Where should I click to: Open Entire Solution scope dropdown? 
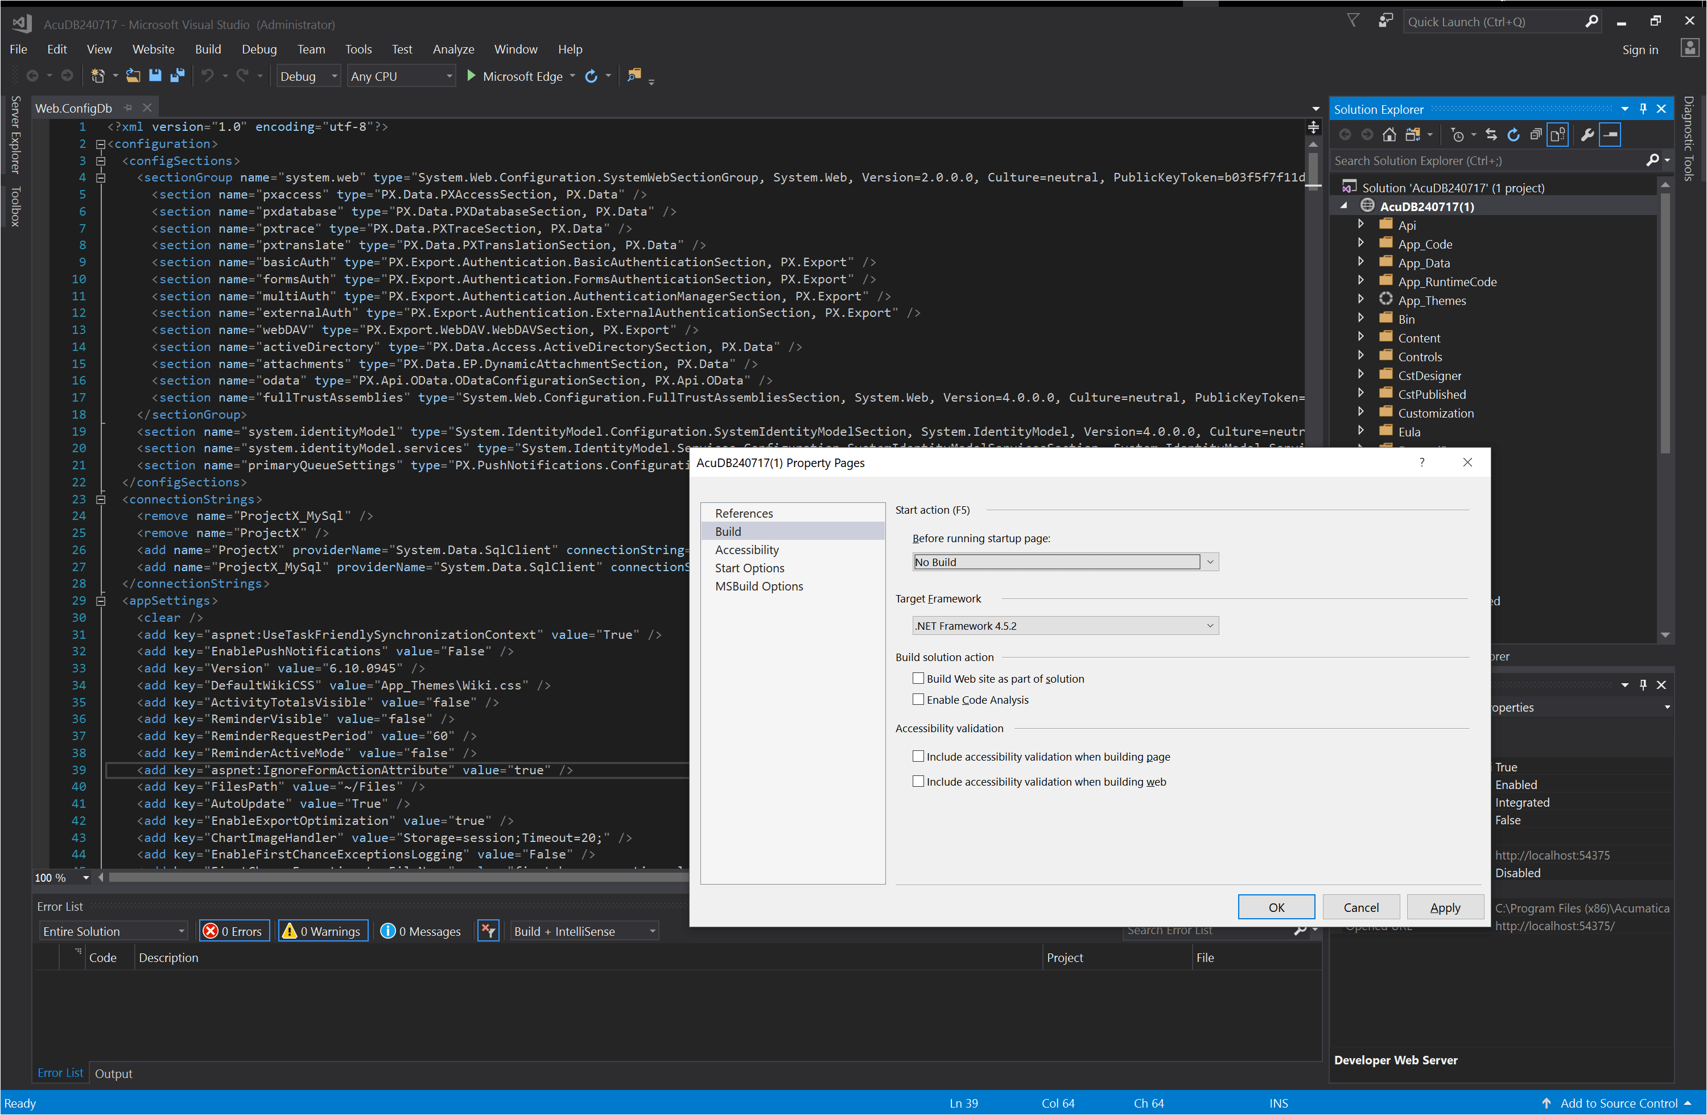[113, 931]
